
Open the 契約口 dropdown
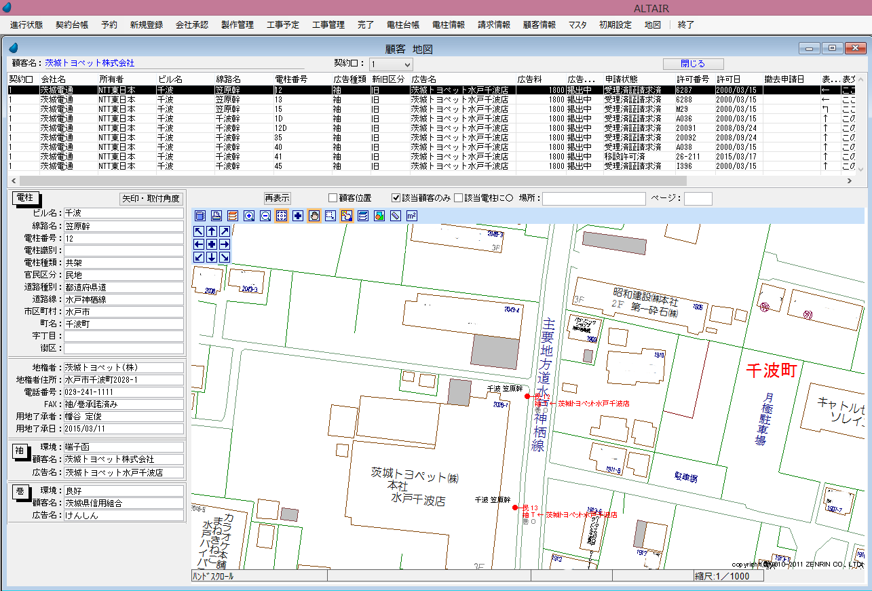click(390, 64)
